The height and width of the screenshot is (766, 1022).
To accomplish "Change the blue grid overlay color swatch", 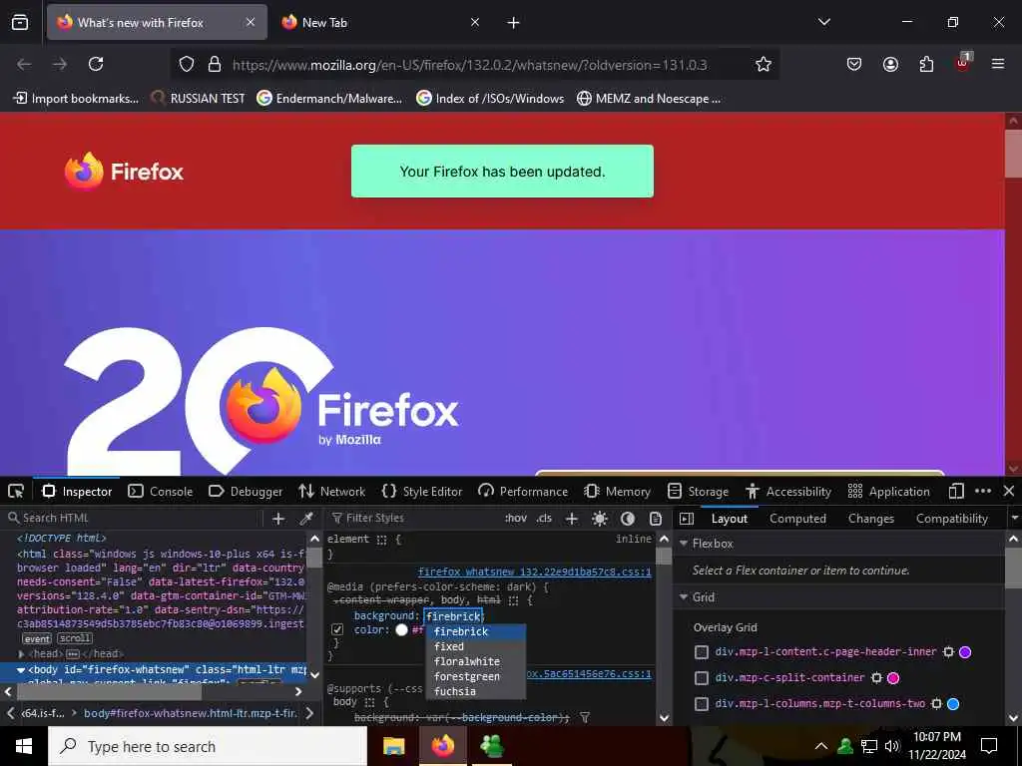I will click(953, 704).
